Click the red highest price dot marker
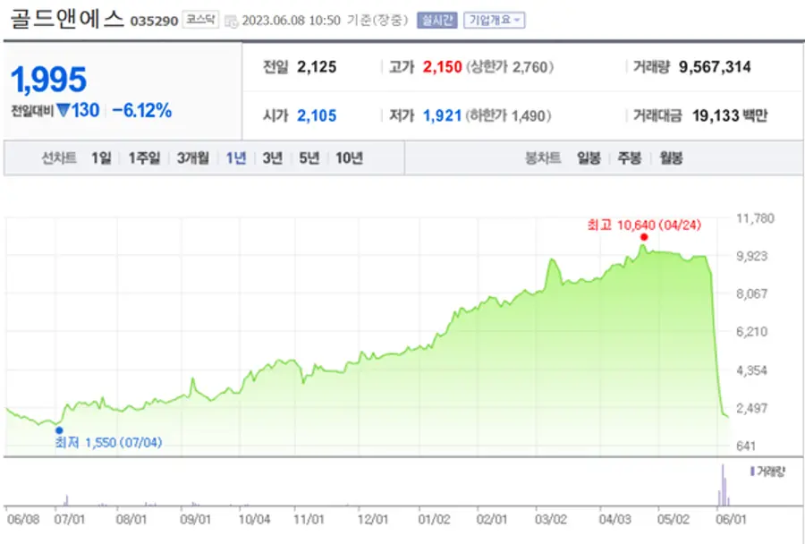Screen dimensions: 805x544 [643, 237]
